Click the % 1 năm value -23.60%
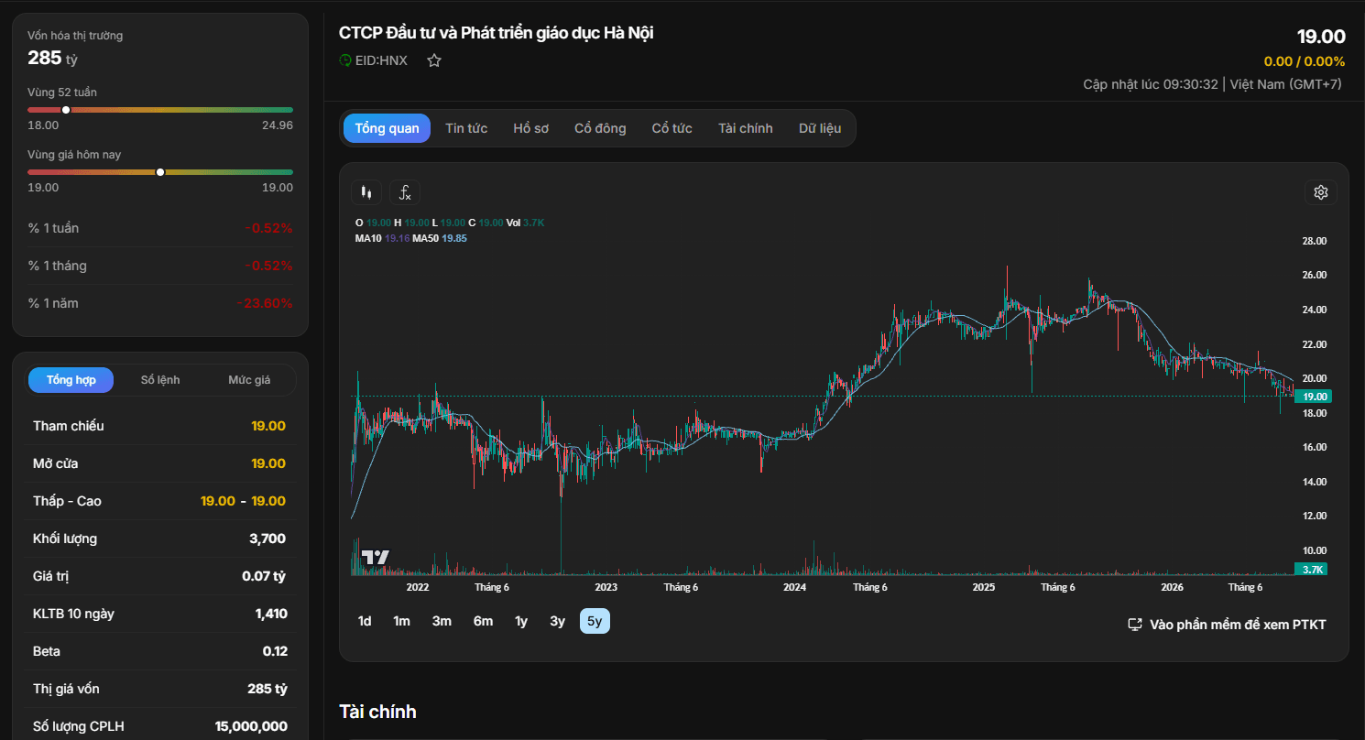The height and width of the screenshot is (740, 1365). (x=264, y=303)
